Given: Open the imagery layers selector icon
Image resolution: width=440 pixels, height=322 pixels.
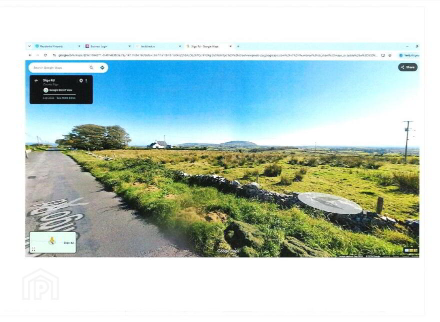Looking at the screenshot, I should tap(411, 251).
